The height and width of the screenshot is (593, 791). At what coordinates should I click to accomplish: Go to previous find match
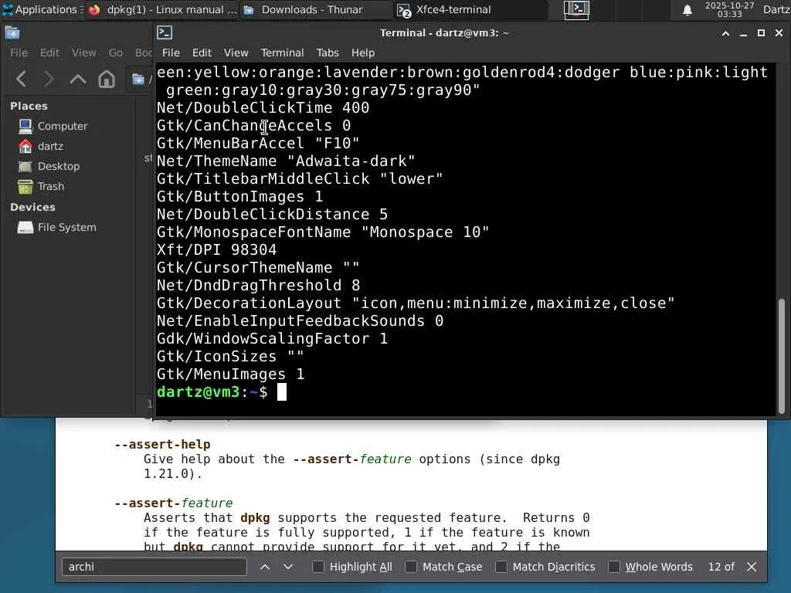tap(265, 567)
